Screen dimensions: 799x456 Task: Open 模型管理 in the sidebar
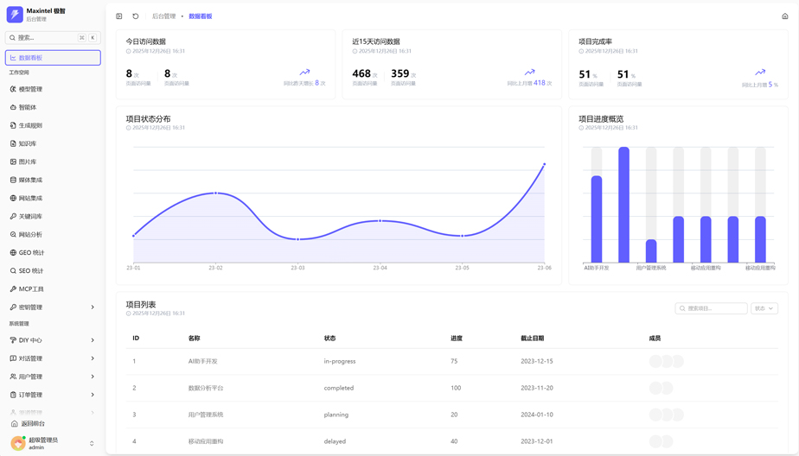[30, 89]
